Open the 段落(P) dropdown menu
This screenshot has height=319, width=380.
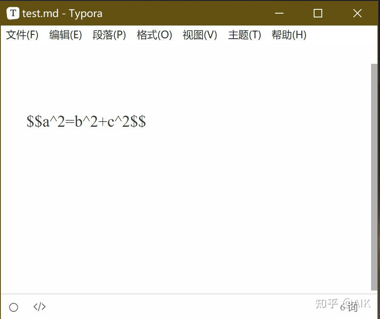(109, 35)
